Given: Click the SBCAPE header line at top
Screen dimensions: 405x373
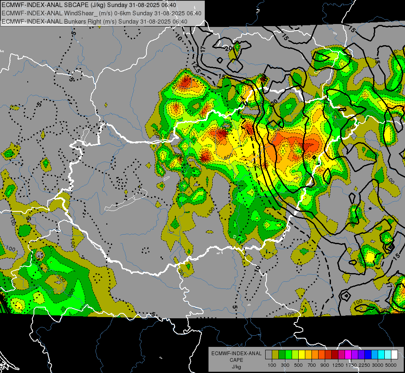Looking at the screenshot, I should tap(89, 5).
